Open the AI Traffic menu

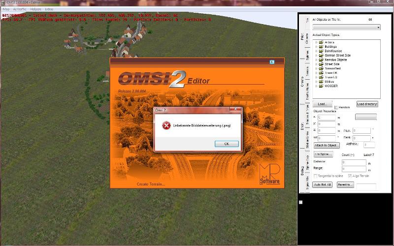pyautogui.click(x=20, y=9)
